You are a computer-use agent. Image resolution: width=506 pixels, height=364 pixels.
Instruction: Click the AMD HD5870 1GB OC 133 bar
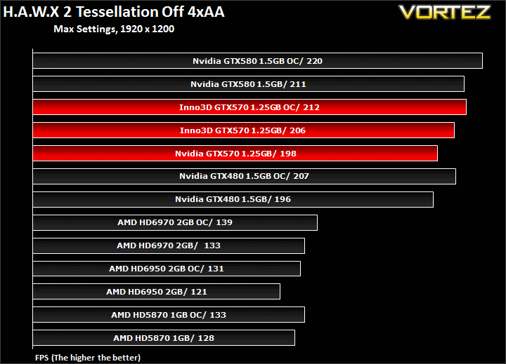click(169, 315)
